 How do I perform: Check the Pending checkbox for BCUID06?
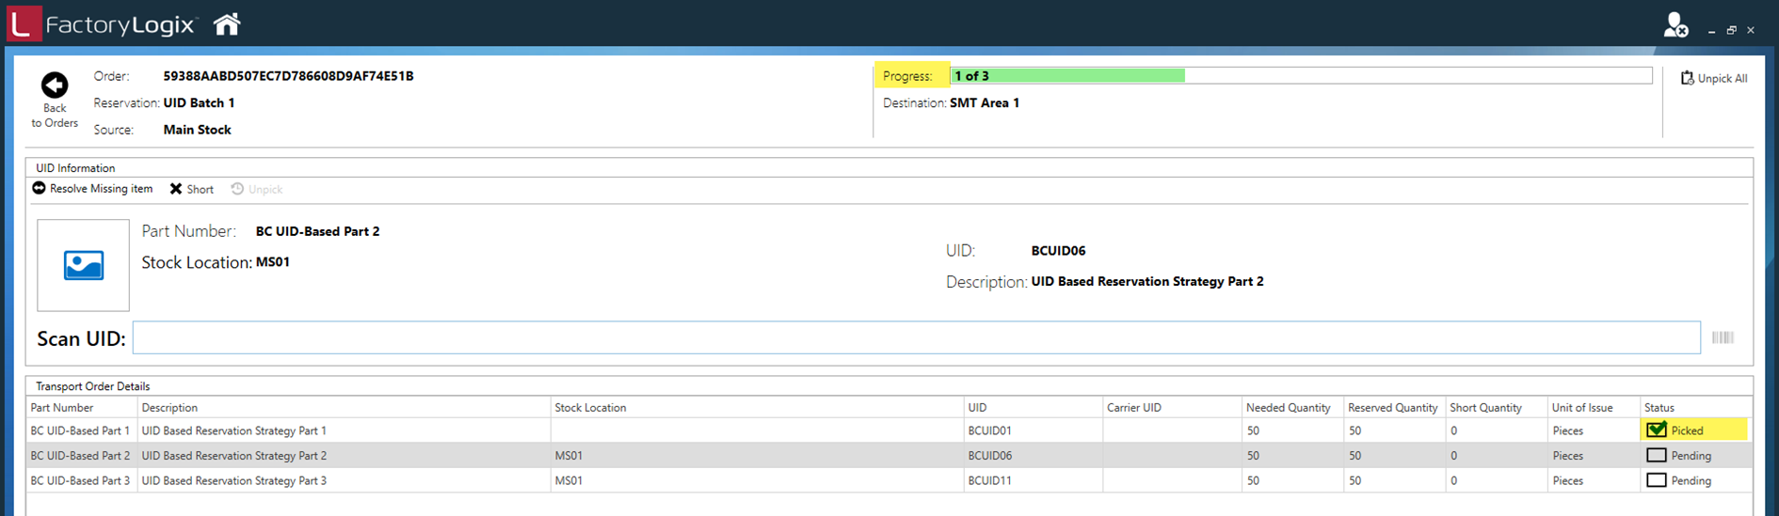1657,456
